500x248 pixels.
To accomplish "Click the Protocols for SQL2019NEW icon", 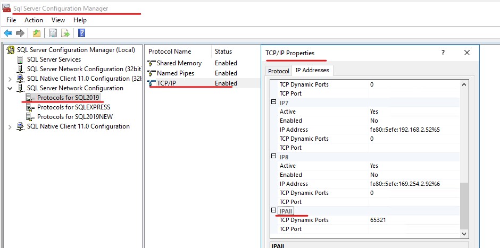I will [x=30, y=117].
